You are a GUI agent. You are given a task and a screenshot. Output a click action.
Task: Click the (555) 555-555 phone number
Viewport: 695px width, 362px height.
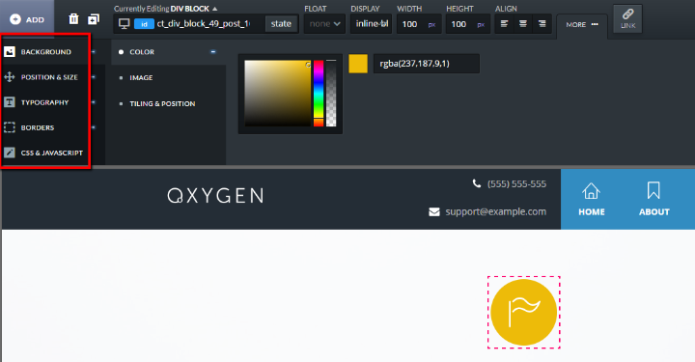[516, 183]
